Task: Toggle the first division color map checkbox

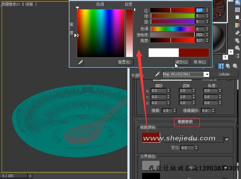Action: 226,167
